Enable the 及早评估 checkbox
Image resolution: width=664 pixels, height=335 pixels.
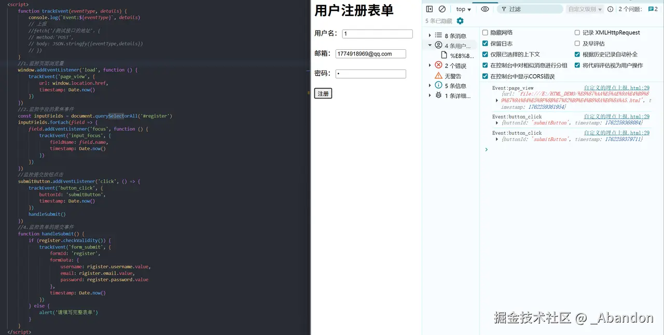(577, 44)
